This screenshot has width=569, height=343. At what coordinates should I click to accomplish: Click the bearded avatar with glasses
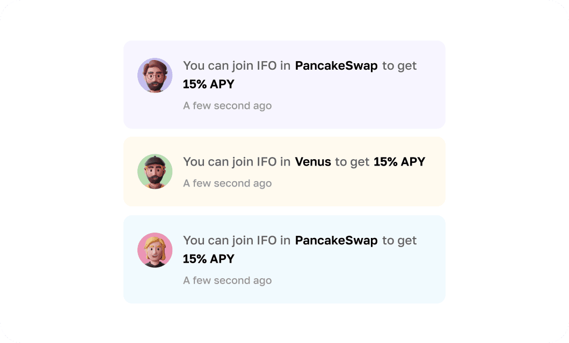point(155,76)
